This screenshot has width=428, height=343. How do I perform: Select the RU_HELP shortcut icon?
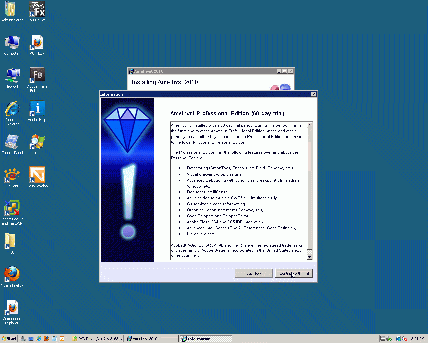tap(37, 45)
